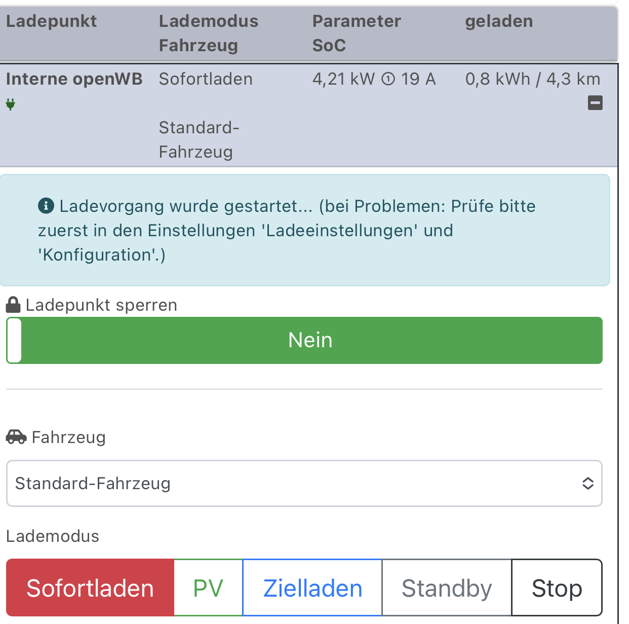Click the Stop charging mode button

coord(557,588)
